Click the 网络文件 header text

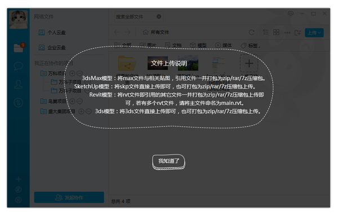click(44, 16)
